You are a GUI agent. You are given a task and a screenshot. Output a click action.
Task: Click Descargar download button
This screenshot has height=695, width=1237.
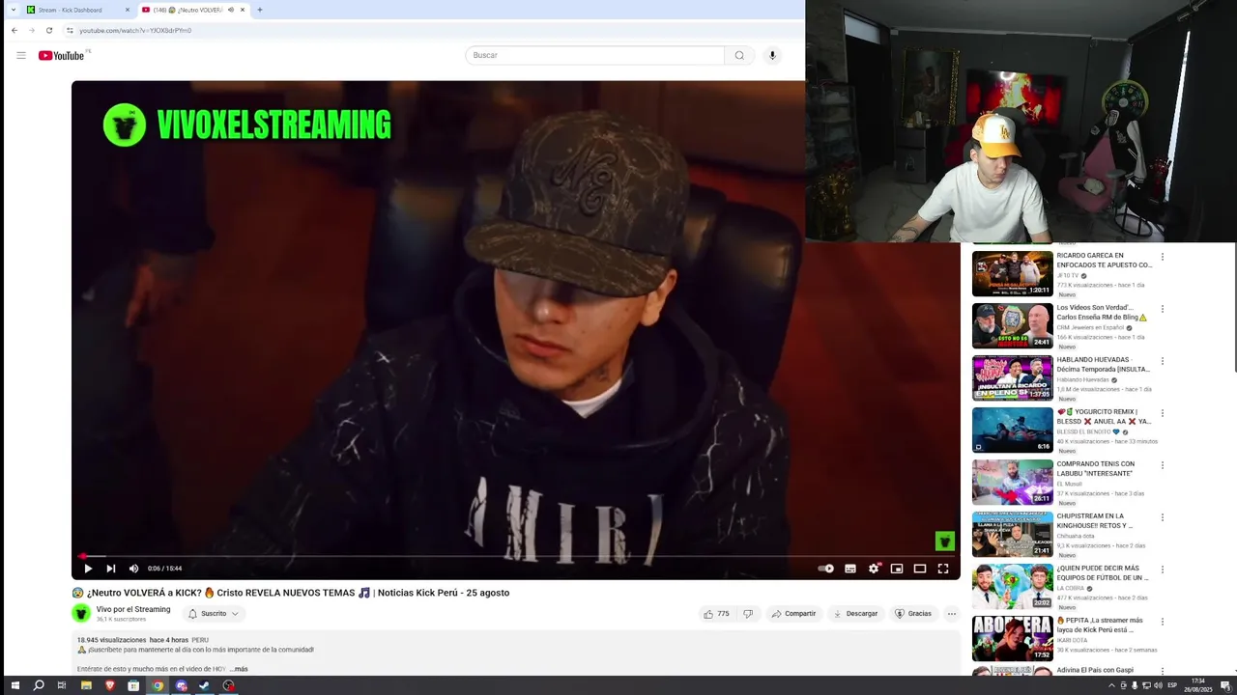pyautogui.click(x=855, y=614)
